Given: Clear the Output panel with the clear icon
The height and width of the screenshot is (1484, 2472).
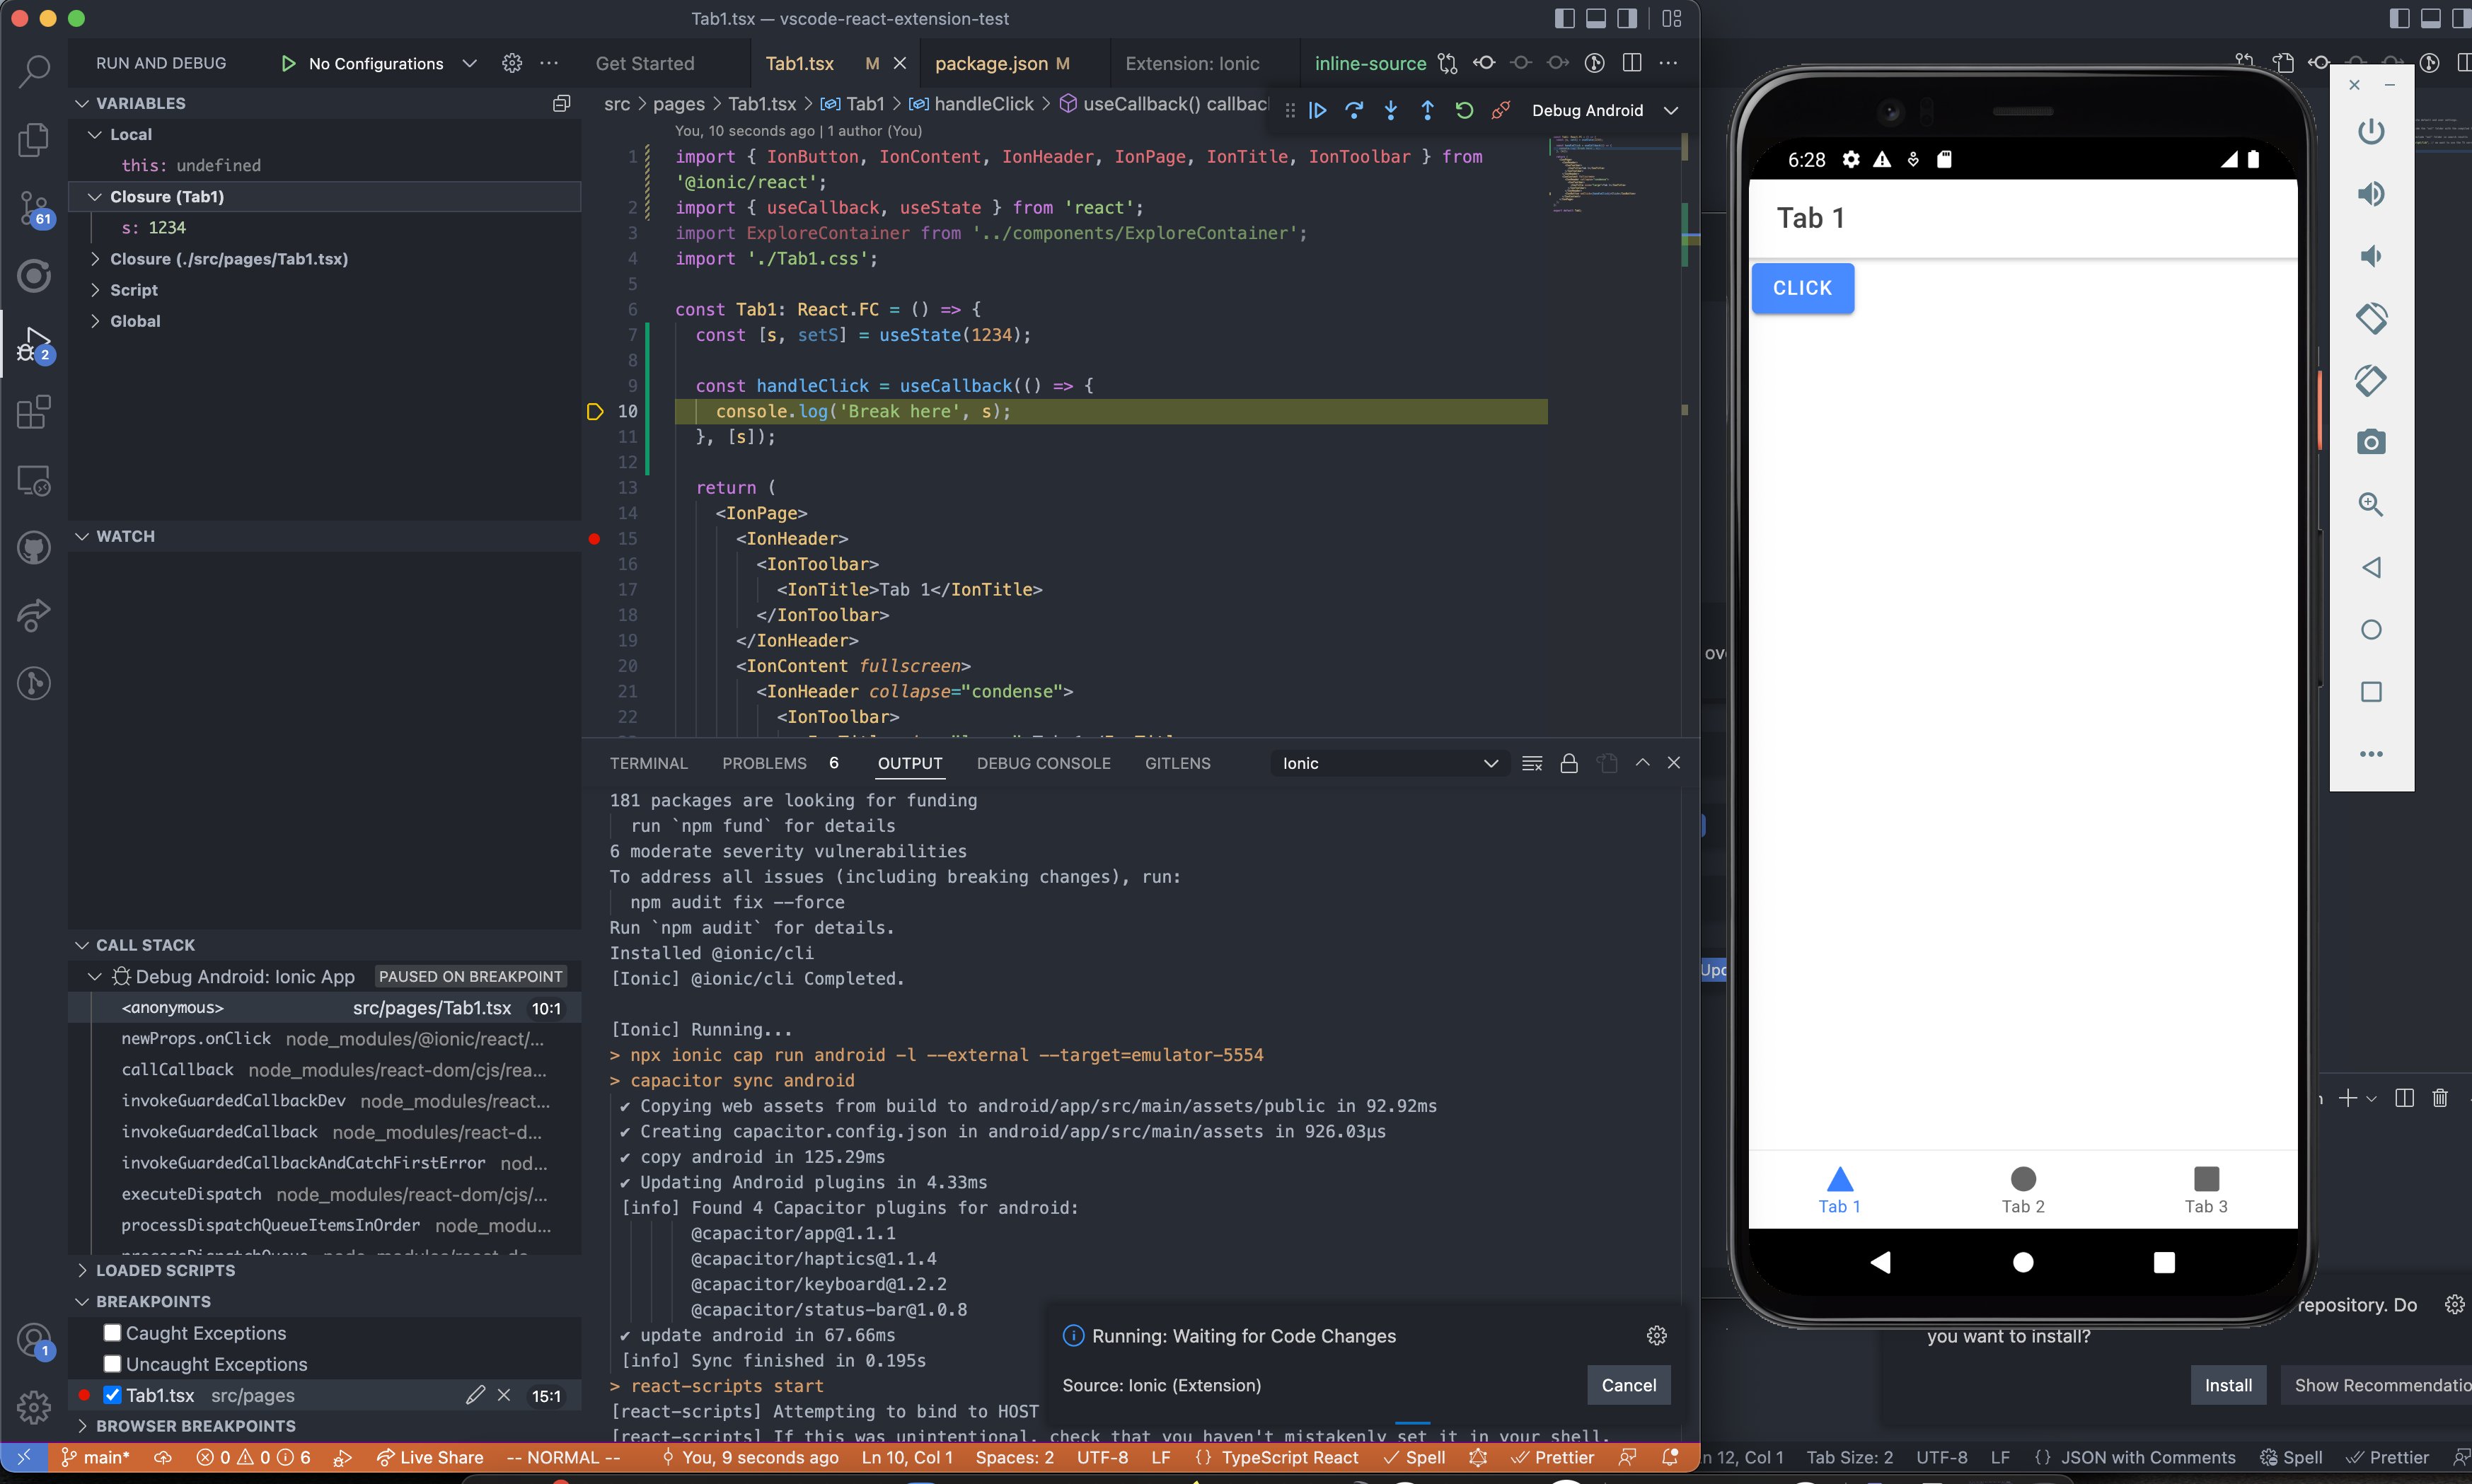Looking at the screenshot, I should (1532, 763).
